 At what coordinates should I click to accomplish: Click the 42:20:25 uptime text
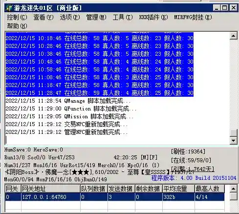126,157
